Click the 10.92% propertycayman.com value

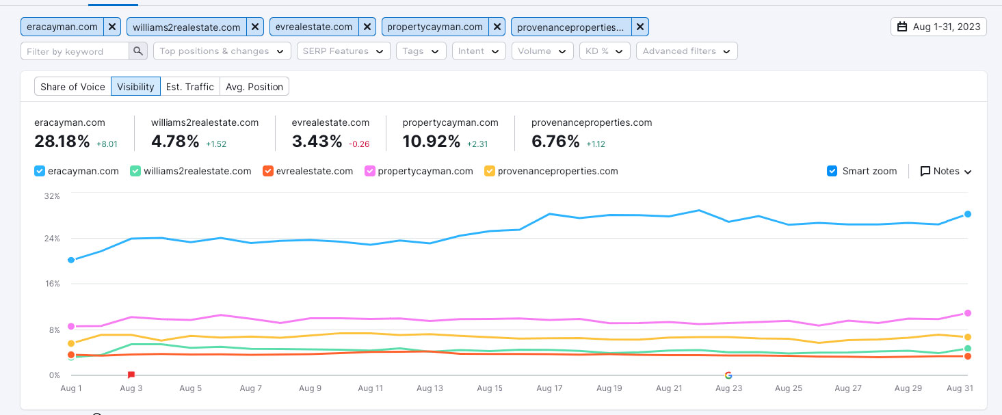432,142
